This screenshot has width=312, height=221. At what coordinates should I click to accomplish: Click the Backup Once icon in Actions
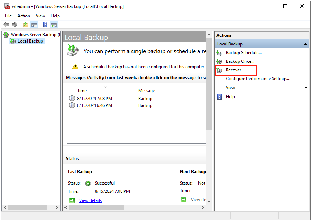(219, 61)
